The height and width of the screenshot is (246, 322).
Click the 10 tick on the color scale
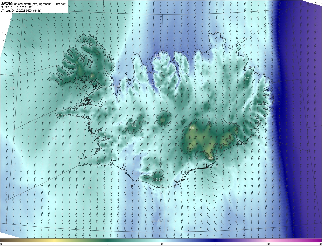point(161,244)
